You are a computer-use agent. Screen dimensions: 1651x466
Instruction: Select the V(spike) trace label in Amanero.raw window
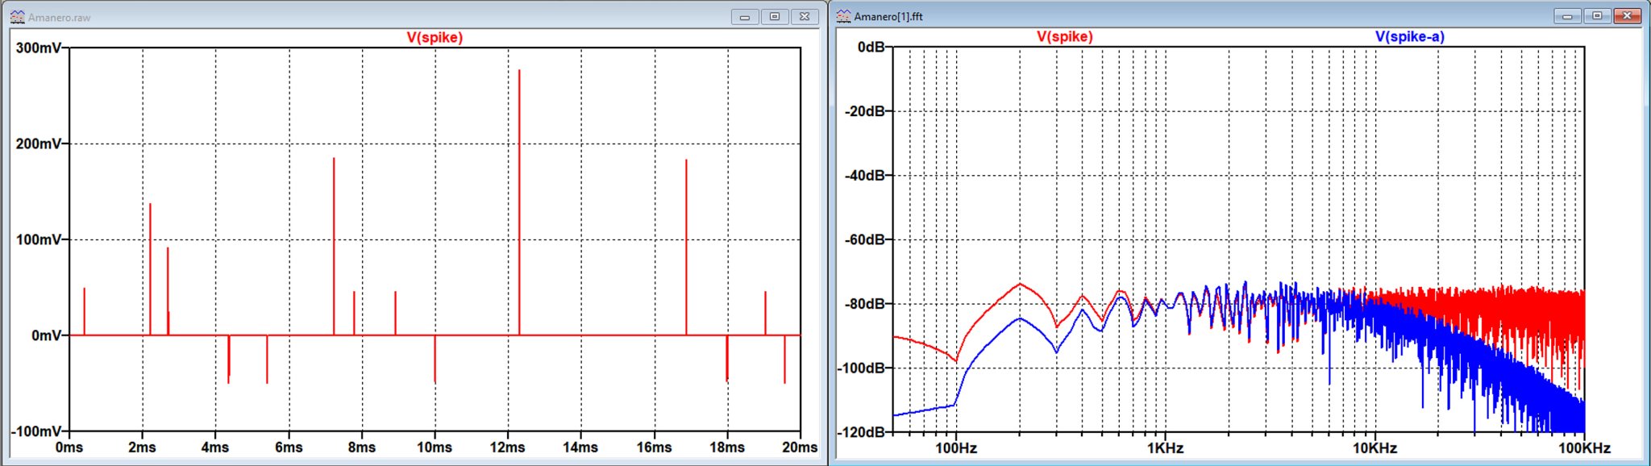[x=435, y=37]
